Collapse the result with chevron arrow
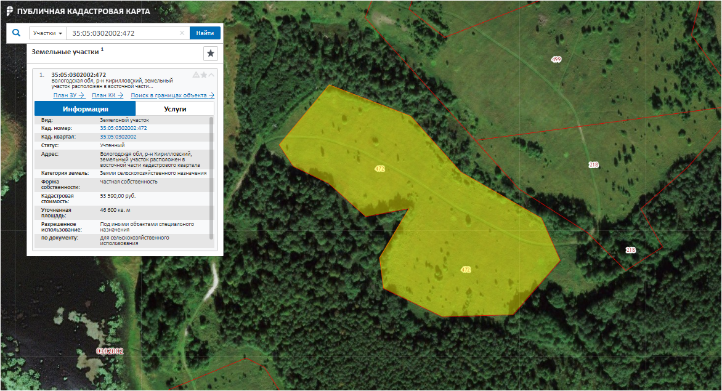Screen dimensions: 722x391 click(x=211, y=75)
